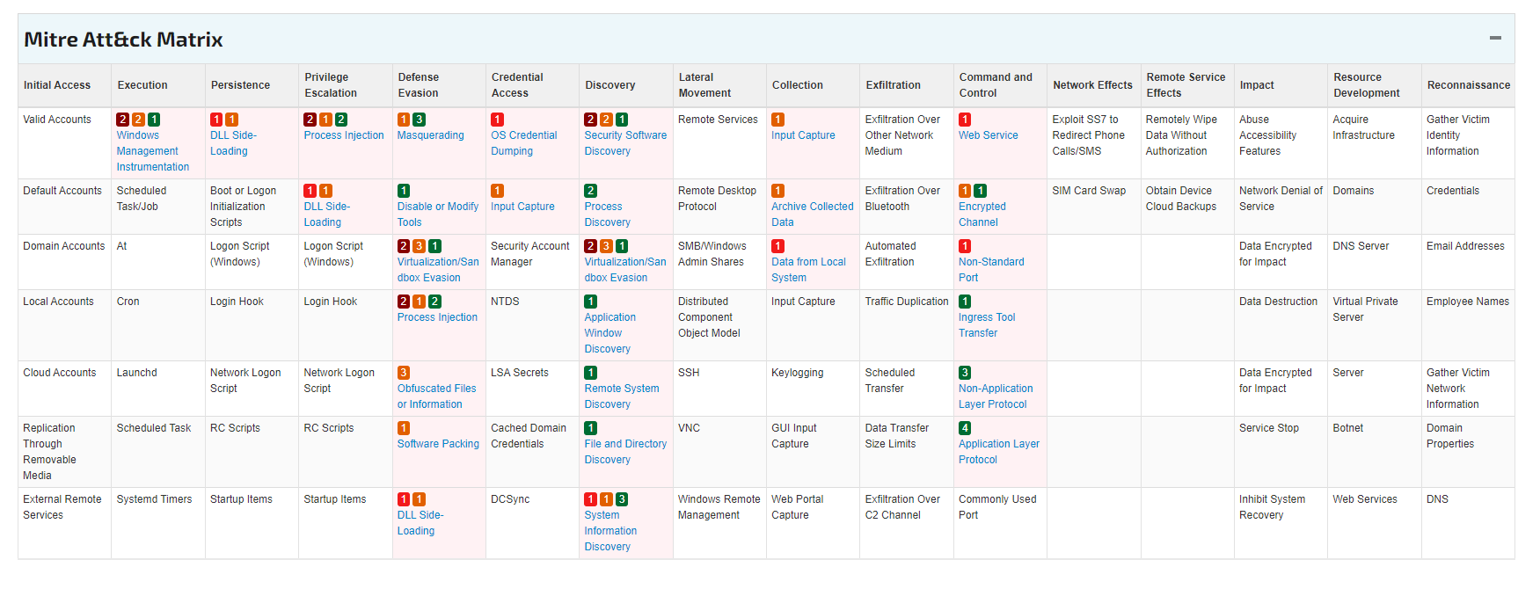Open the Encrypted Channel link
Viewport: 1540px width, 589px height.
pos(982,215)
